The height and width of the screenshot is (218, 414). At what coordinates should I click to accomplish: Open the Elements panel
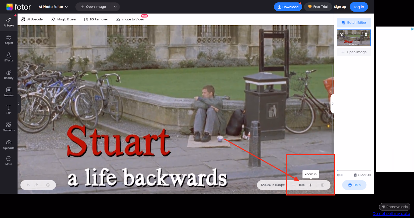[x=9, y=127]
